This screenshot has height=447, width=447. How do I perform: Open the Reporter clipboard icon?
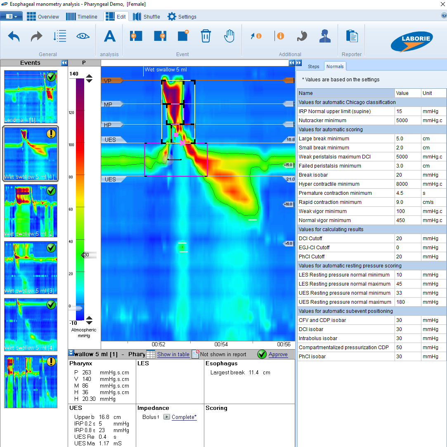(352, 36)
